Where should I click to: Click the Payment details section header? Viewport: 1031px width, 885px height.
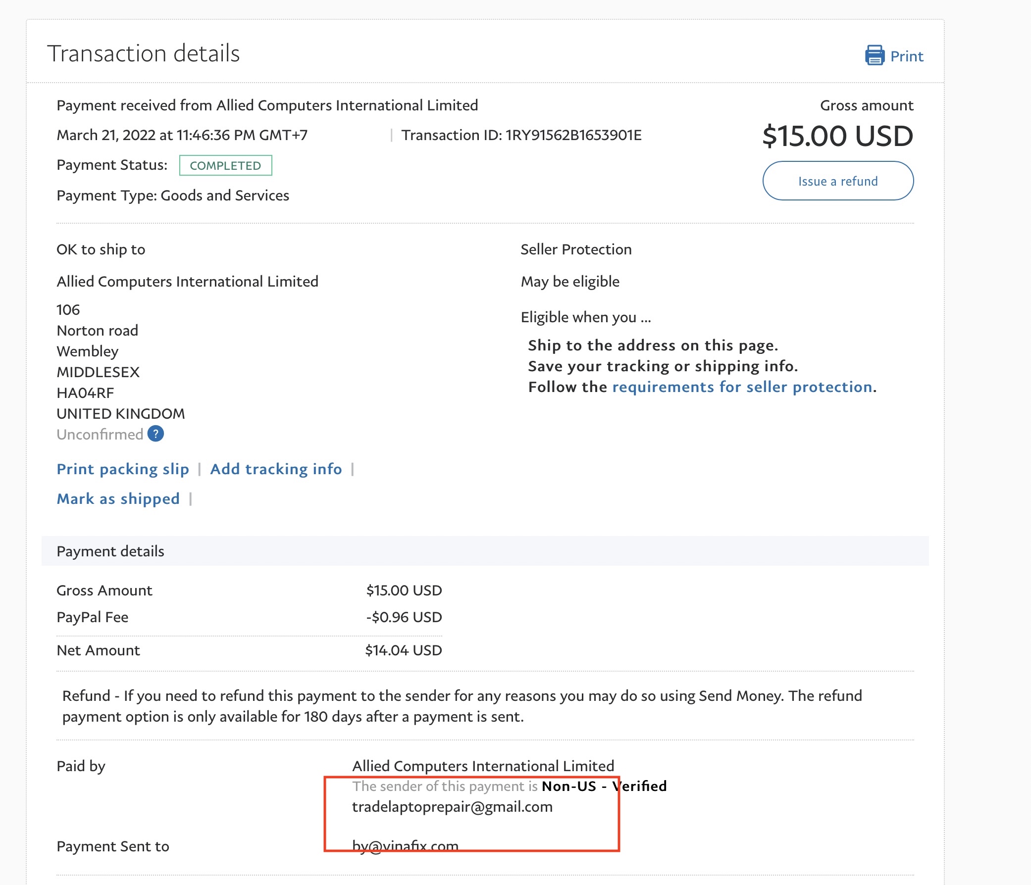pos(110,551)
